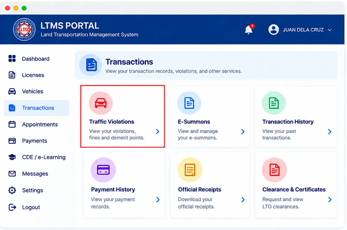Click the Transaction History card chevron
The height and width of the screenshot is (230, 347).
pyautogui.click(x=330, y=132)
